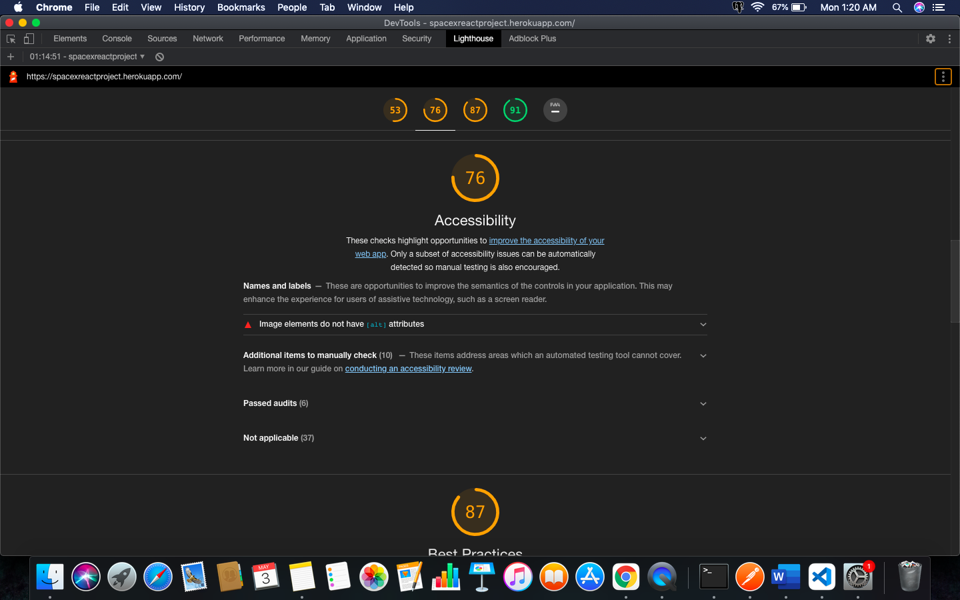Open DevTools more options kebab menu
The height and width of the screenshot is (600, 960).
click(x=949, y=39)
